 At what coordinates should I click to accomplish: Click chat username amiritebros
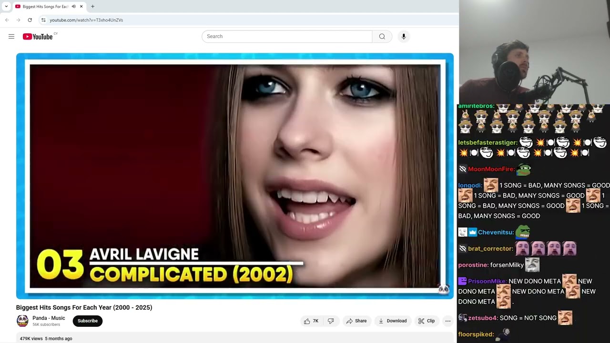point(477,106)
